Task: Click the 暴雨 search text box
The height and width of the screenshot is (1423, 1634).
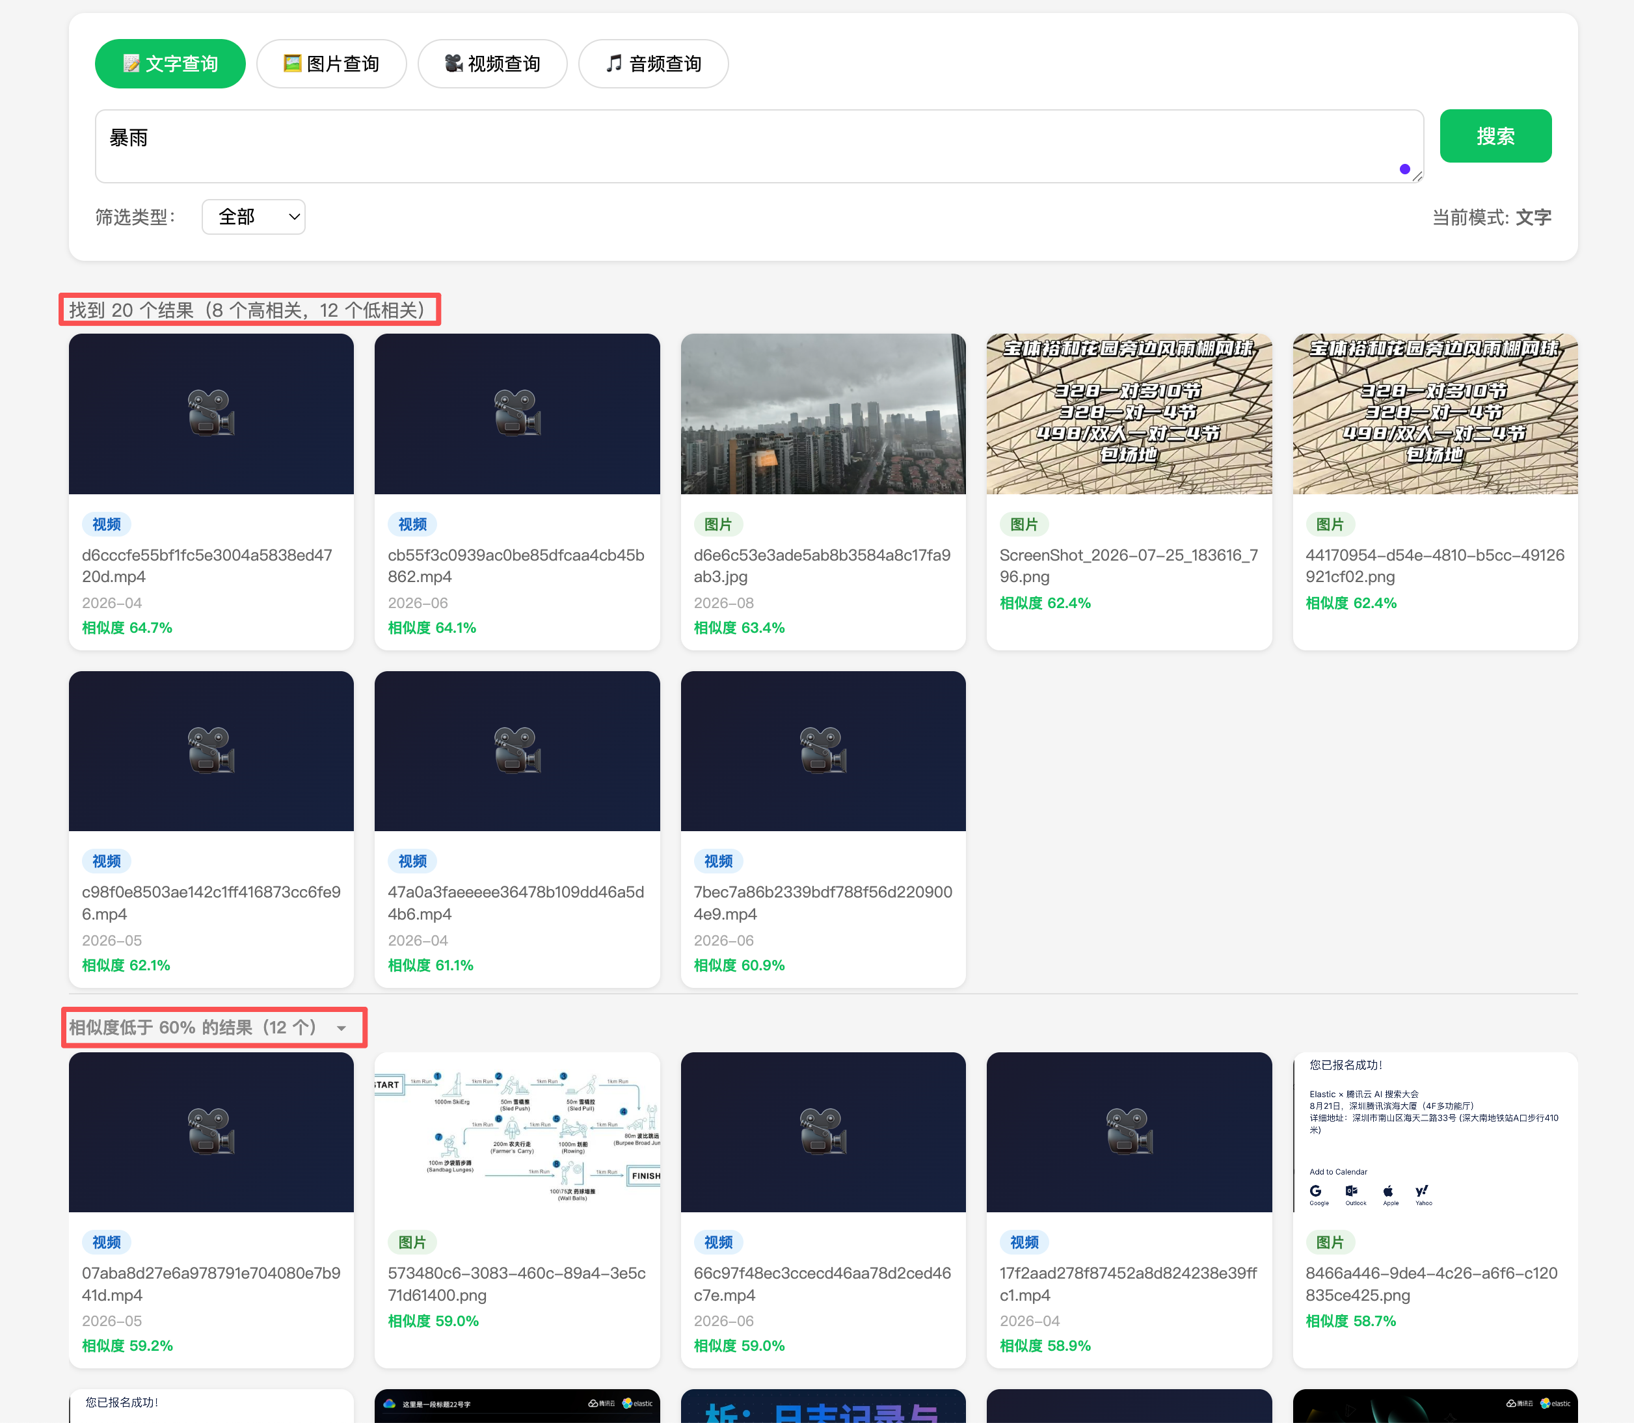Action: pyautogui.click(x=758, y=146)
